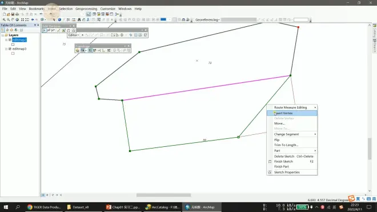Click Go Back to Previous Extent arrow

pyautogui.click(x=33, y=20)
